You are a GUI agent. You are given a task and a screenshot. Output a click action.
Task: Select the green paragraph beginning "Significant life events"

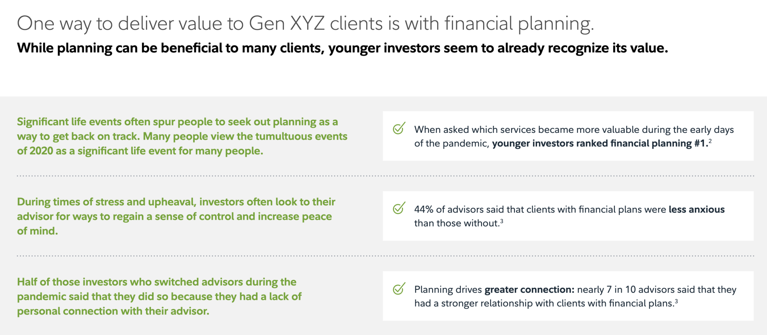[182, 136]
